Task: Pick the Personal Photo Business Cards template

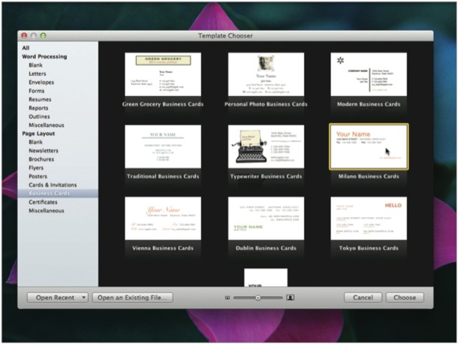Action: (266, 74)
